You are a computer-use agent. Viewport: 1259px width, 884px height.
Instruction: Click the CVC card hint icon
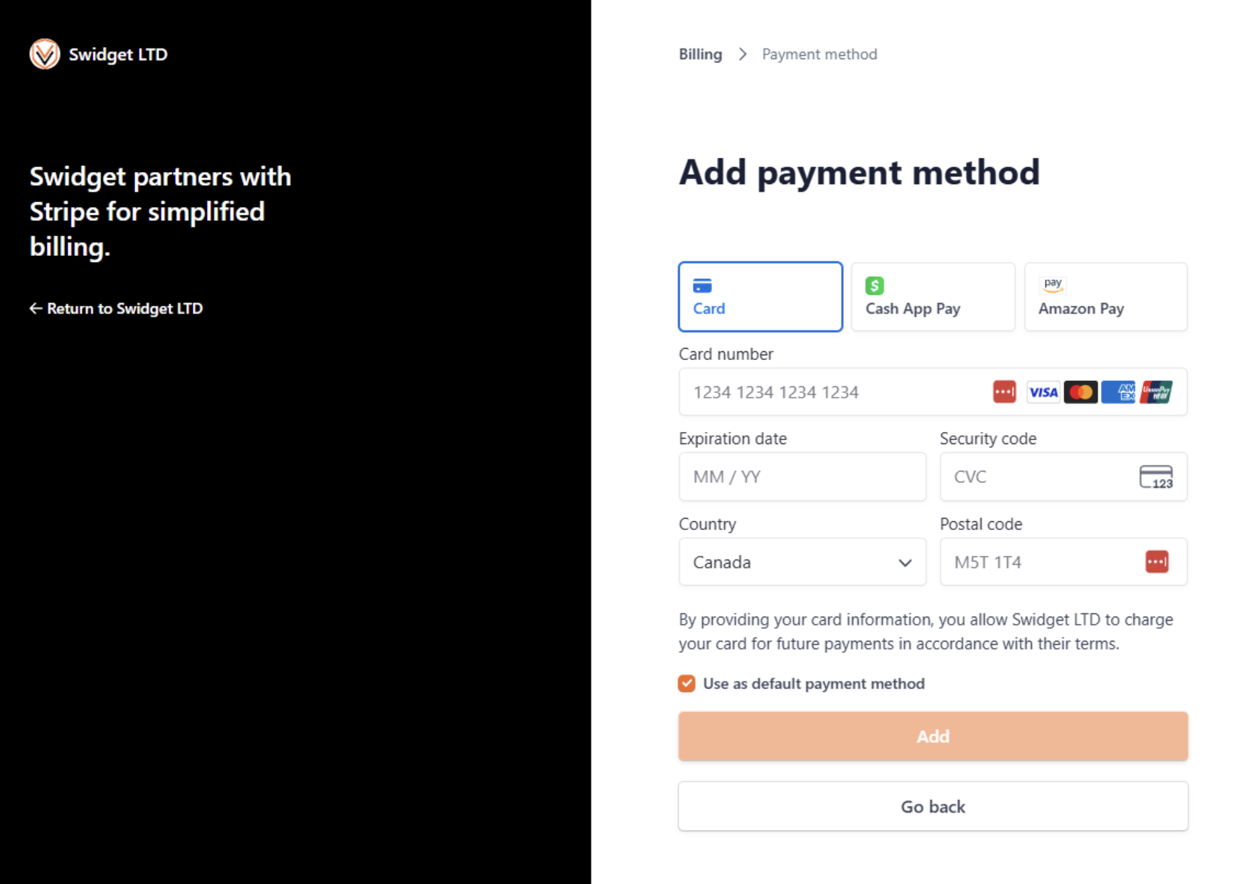click(1156, 477)
